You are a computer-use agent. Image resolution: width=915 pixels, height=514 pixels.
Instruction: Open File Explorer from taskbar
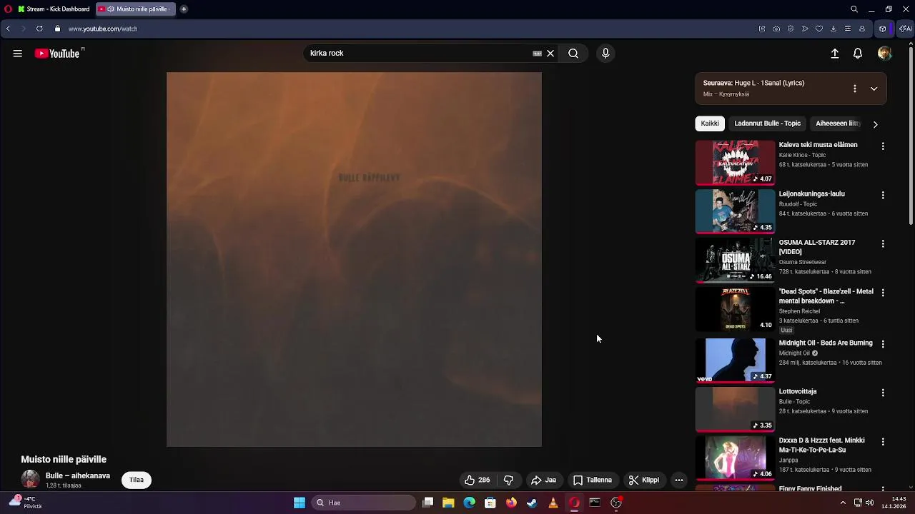click(448, 503)
